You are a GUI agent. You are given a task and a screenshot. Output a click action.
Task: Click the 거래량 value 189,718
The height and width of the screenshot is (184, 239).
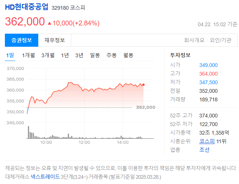pyautogui.click(x=208, y=100)
